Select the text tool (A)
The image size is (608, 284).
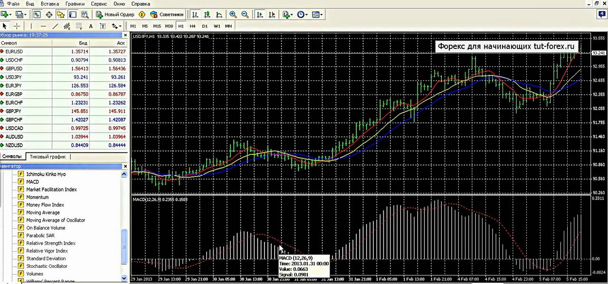[91, 26]
